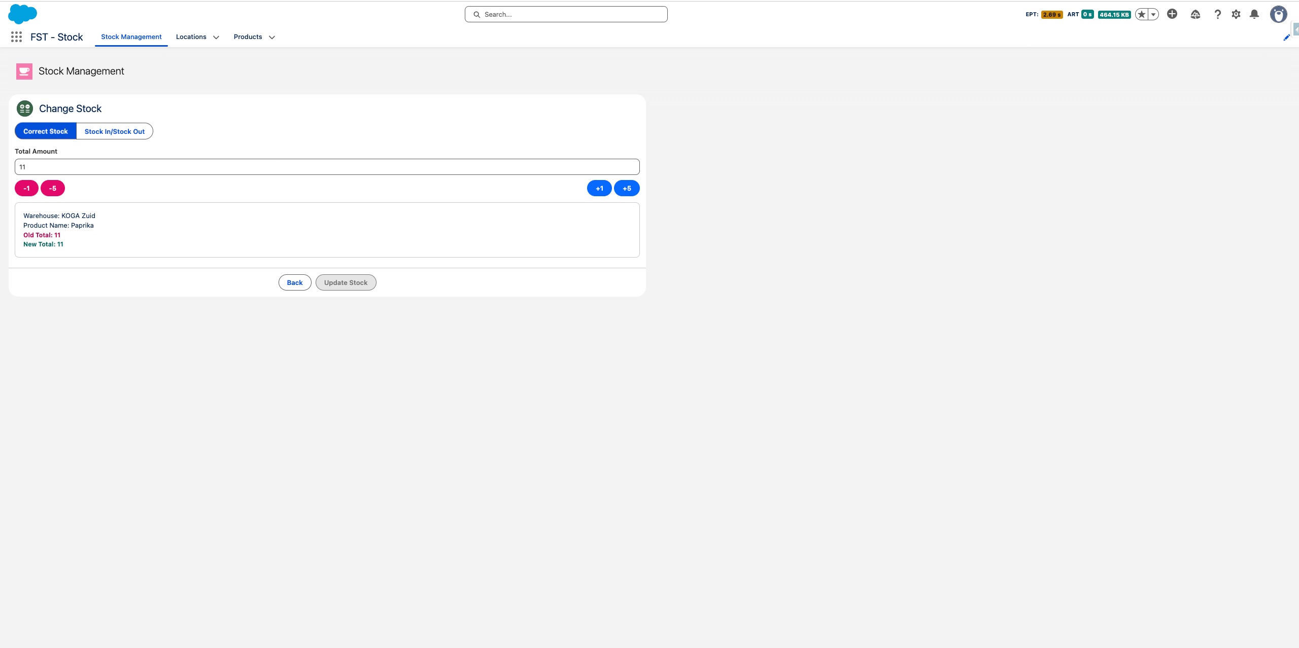
Task: Open the user profile avatar
Action: tap(1278, 14)
